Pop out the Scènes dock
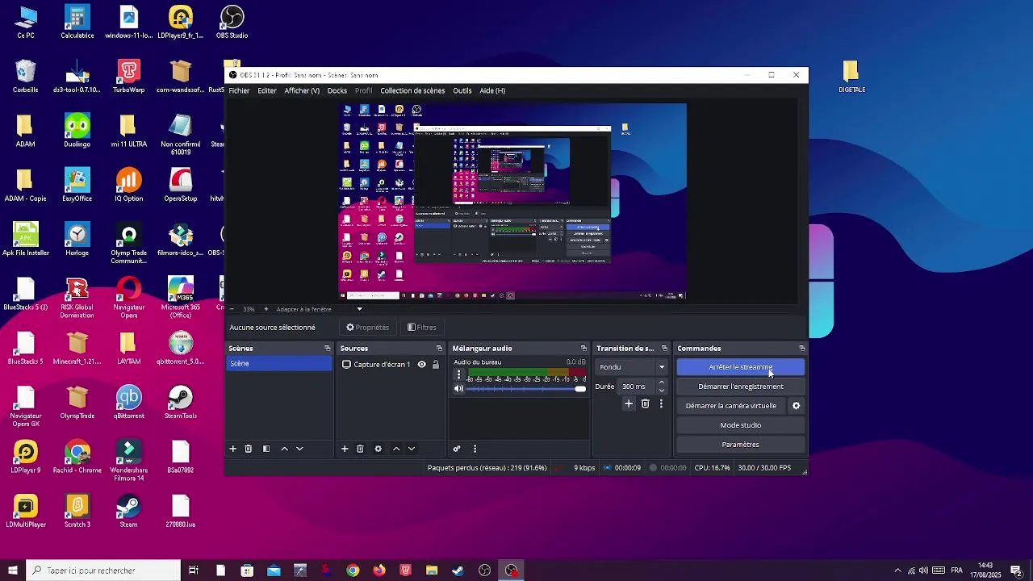Screen dimensions: 1033x581 328,349
